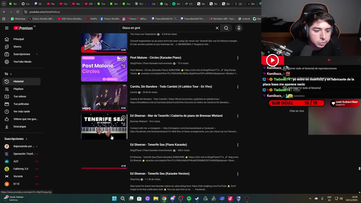Add Tenerife Sea piano video to queue
Screen dimensions: 361x203
tap(124, 124)
